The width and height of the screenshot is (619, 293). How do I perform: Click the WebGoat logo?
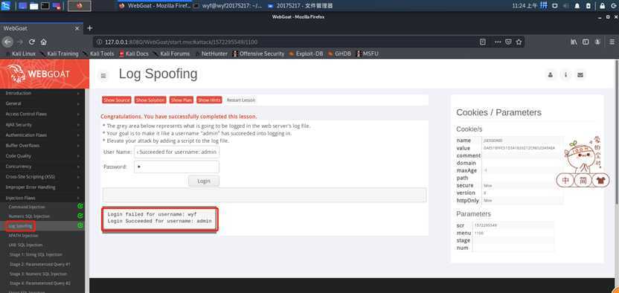tap(39, 74)
